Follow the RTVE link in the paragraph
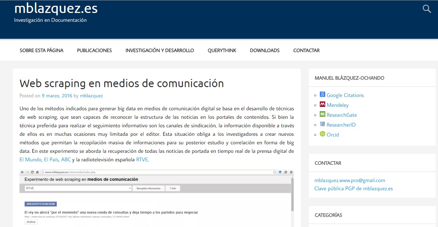 coord(142,159)
